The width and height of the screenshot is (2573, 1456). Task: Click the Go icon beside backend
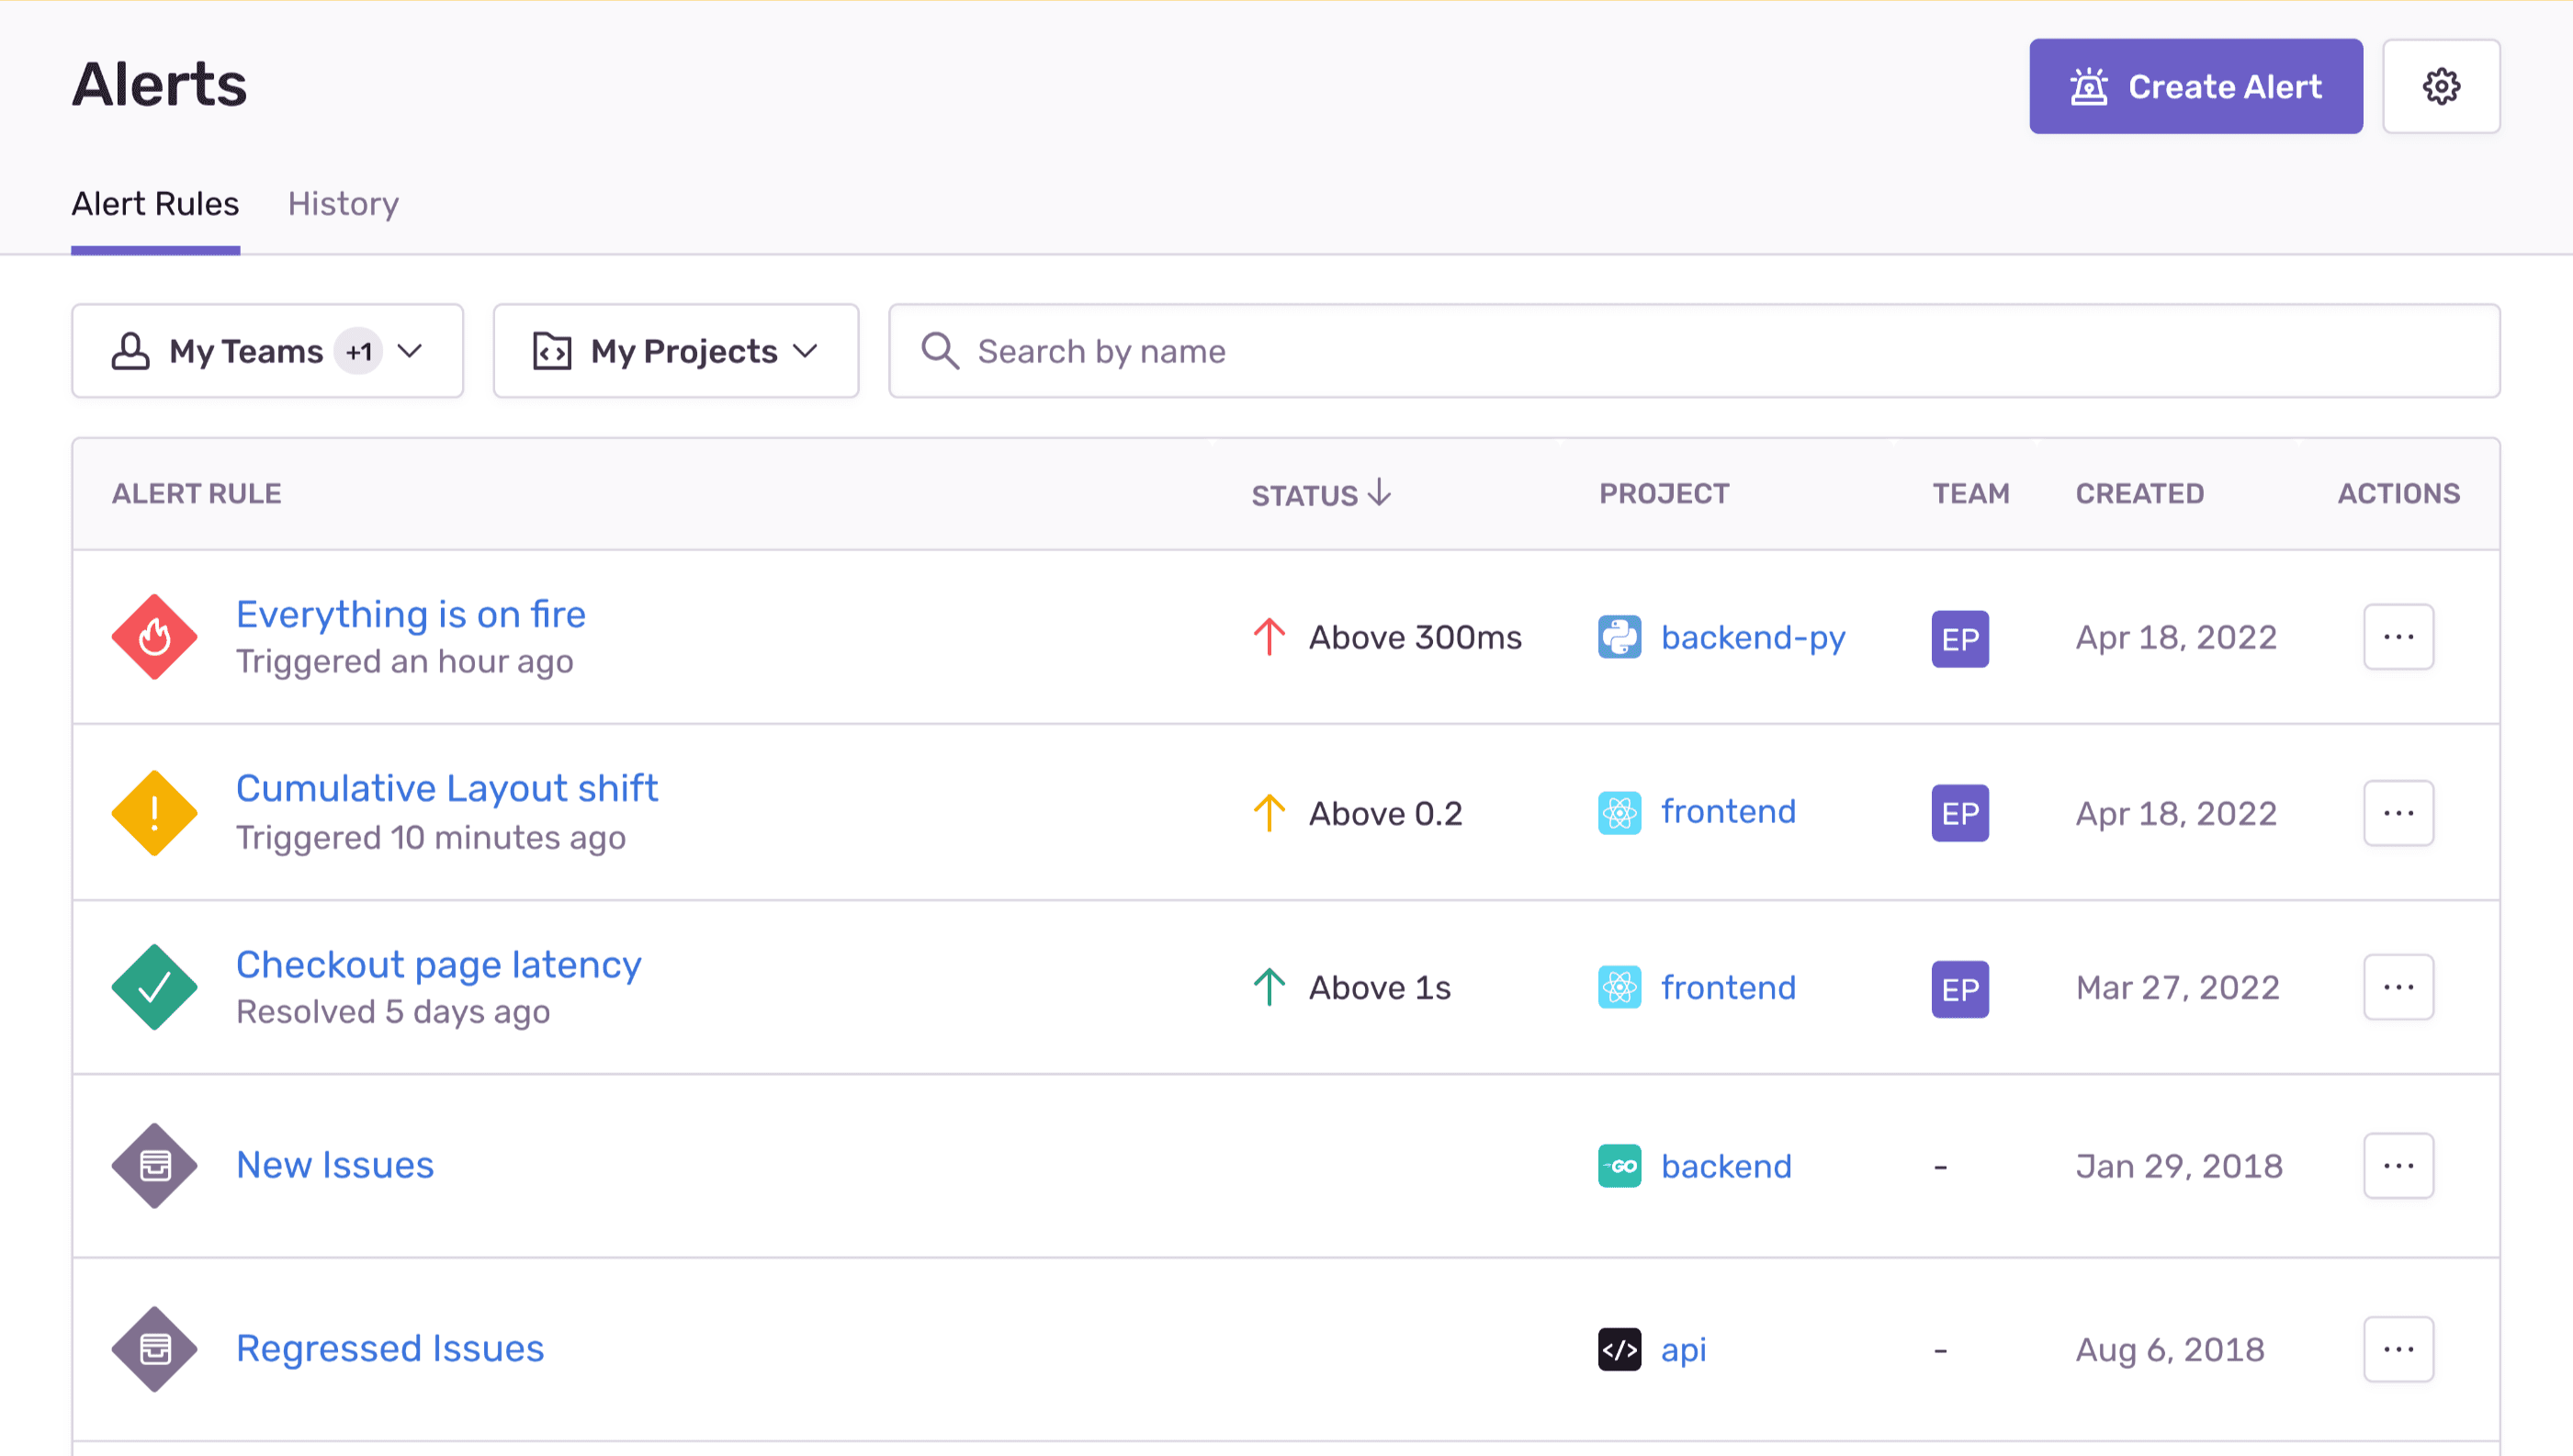pos(1619,1166)
